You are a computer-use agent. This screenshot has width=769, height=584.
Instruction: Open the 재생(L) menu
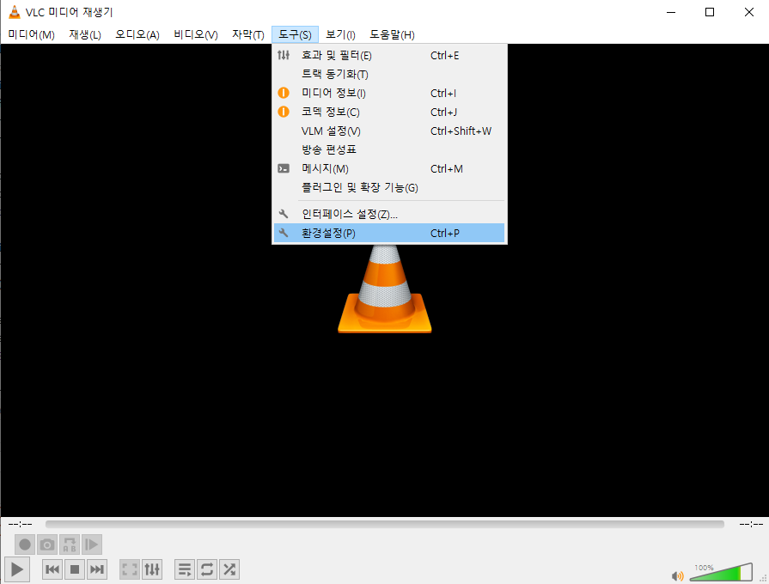pyautogui.click(x=85, y=35)
